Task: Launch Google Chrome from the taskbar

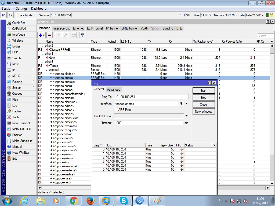Action: click(x=74, y=200)
